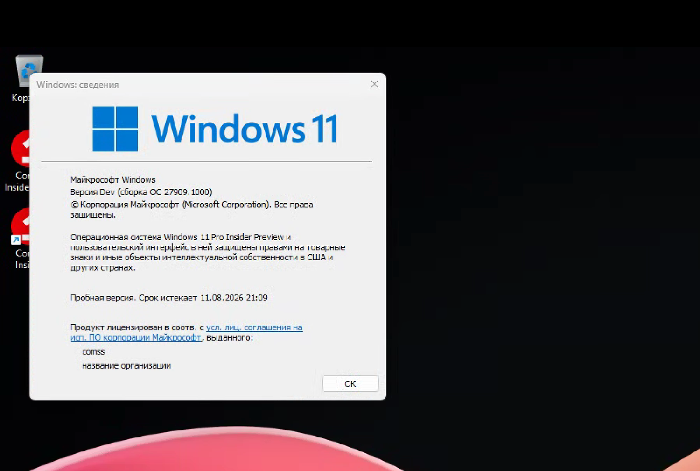Click the trial expiration date '11.08.2026 21:09'

pyautogui.click(x=233, y=298)
